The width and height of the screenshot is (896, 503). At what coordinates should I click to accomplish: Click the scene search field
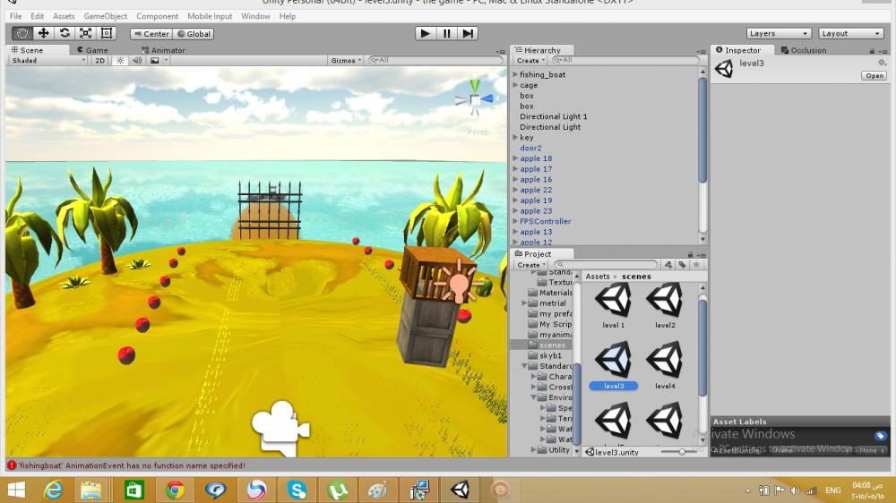coord(435,60)
